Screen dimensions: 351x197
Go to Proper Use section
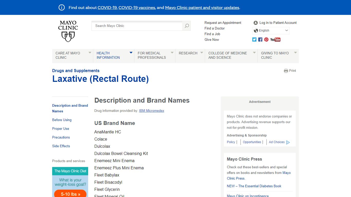(61, 129)
